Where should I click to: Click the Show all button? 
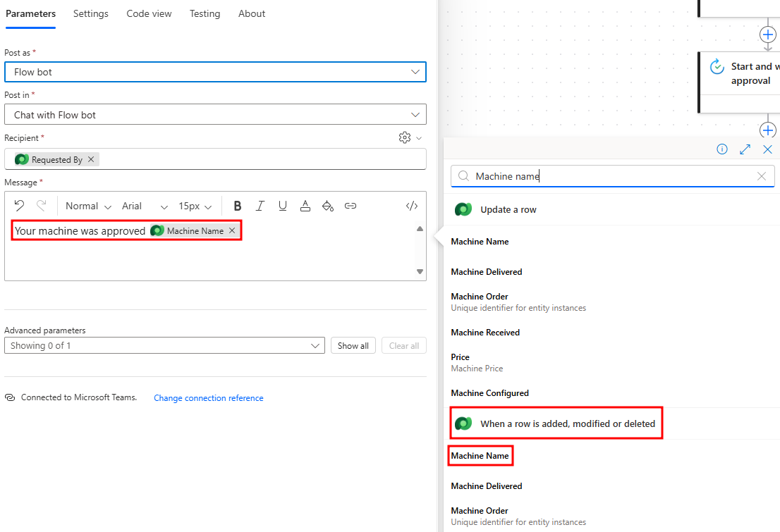[353, 345]
